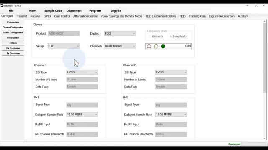Minimize the Argo Navis window

(x=247, y=5)
